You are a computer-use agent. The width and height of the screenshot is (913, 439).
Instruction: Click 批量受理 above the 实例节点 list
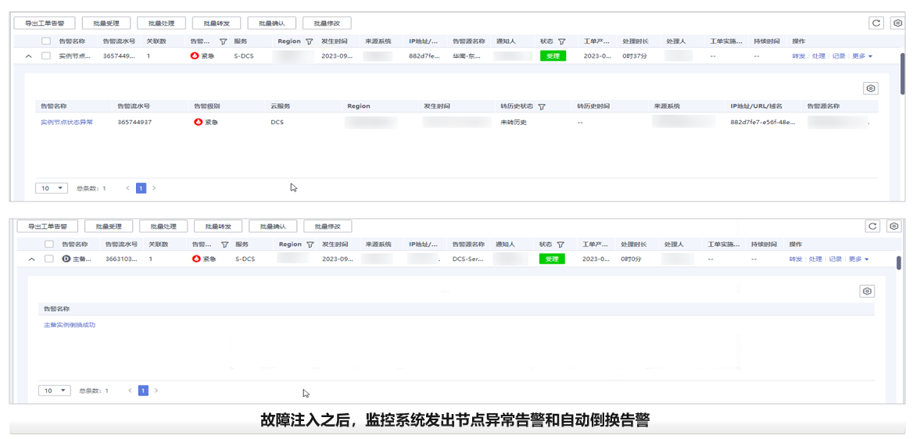pos(106,23)
